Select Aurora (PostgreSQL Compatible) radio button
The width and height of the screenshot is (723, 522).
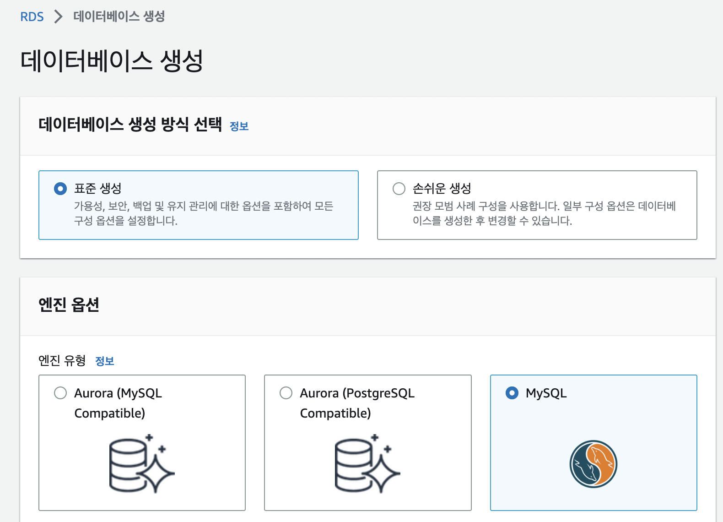(x=286, y=393)
